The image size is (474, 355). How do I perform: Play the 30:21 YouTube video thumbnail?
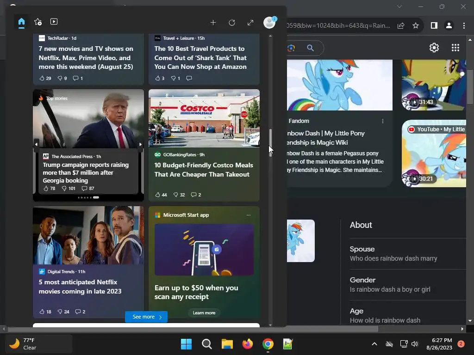[x=434, y=153]
